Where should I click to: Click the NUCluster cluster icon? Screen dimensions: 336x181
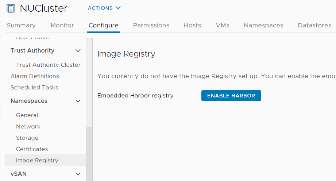click(11, 8)
